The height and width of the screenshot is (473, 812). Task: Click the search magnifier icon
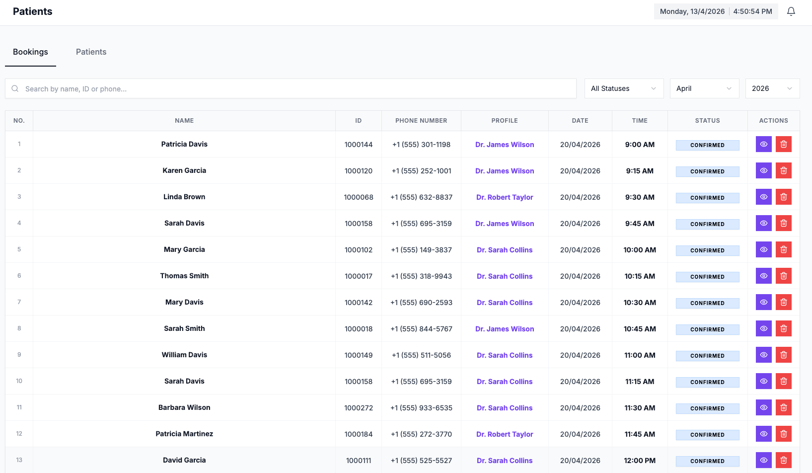pos(15,88)
